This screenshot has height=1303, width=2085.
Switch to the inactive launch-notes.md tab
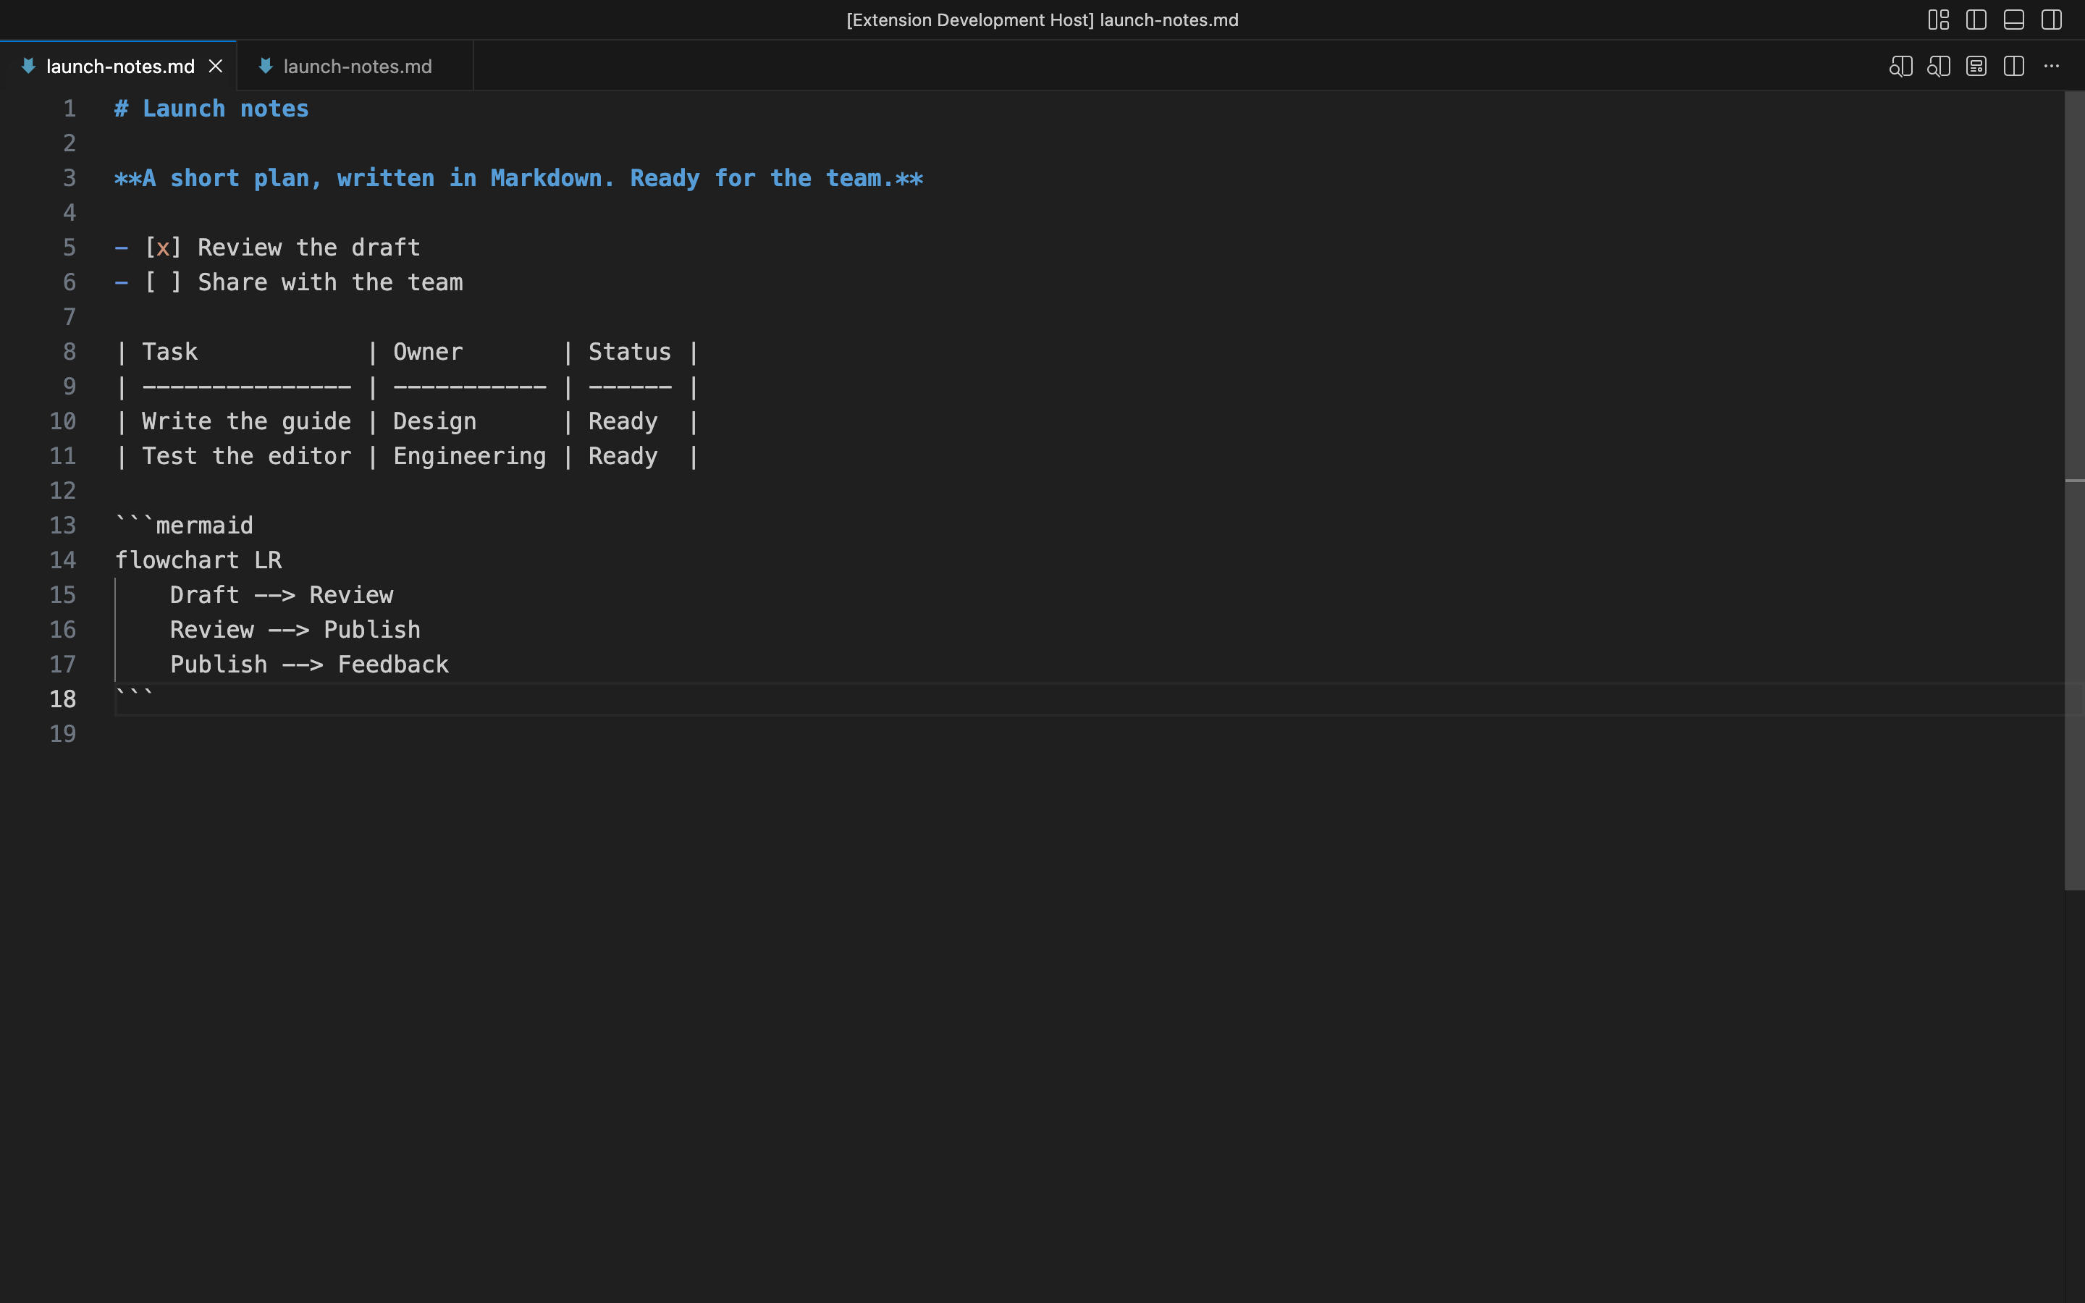[x=356, y=67]
